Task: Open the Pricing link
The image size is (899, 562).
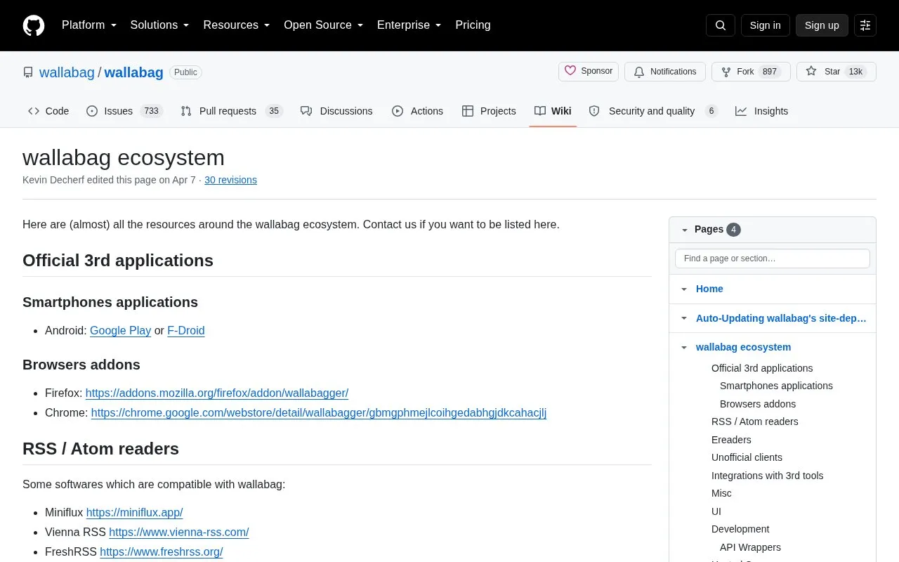Action: (x=473, y=25)
